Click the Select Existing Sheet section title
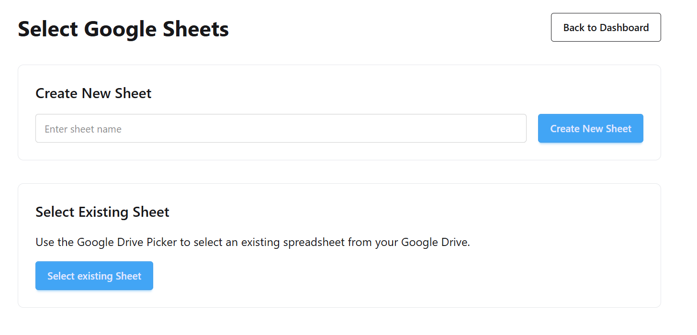 pyautogui.click(x=102, y=212)
